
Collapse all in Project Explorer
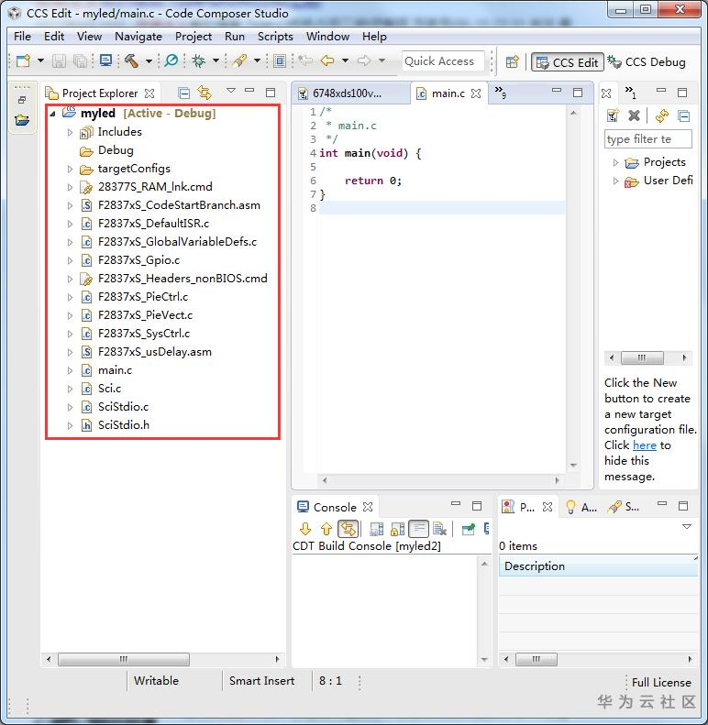(x=183, y=93)
